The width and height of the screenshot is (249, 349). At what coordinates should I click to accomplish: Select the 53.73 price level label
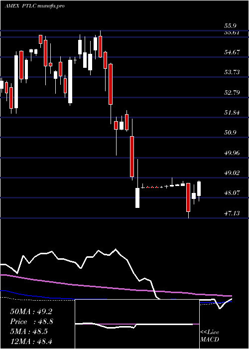point(232,72)
